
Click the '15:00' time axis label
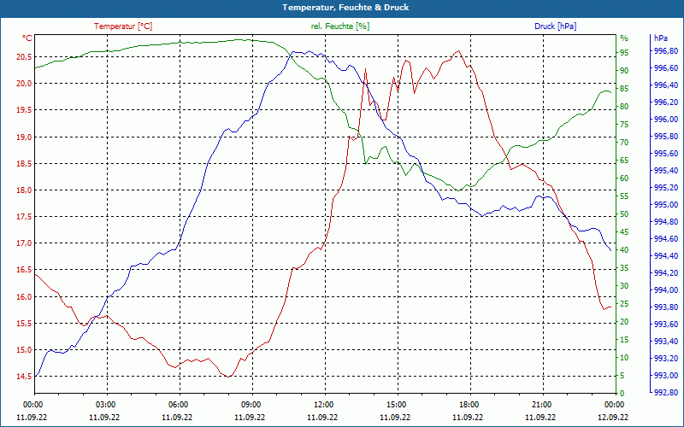coord(395,404)
